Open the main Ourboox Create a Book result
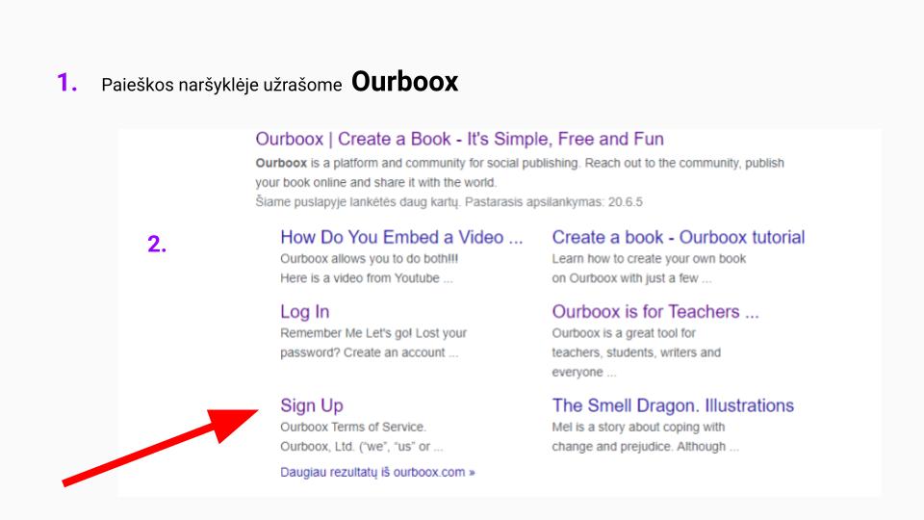The image size is (924, 520). click(459, 140)
